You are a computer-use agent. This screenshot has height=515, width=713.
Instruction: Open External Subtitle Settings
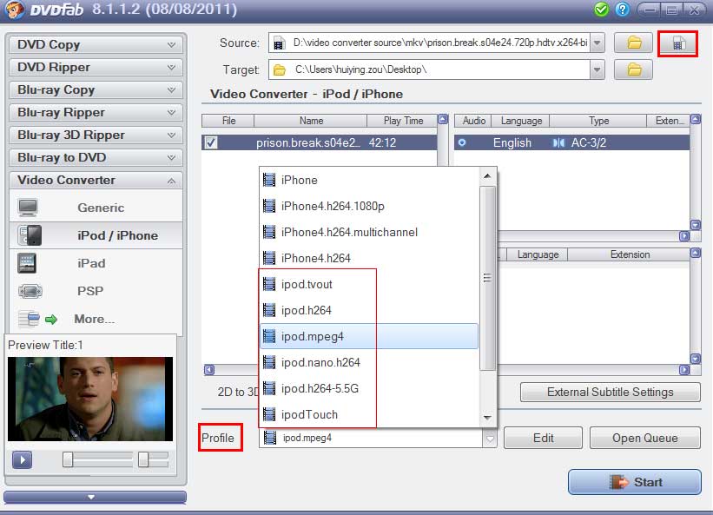point(611,392)
